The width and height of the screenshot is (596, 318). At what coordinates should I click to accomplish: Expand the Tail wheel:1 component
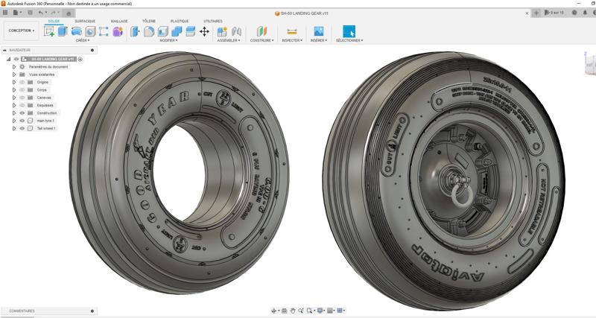14,128
